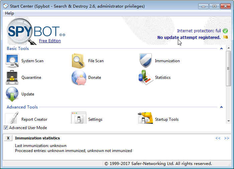This screenshot has width=234, height=169.
Task: Click the green Internet protection status icon
Action: point(225,31)
